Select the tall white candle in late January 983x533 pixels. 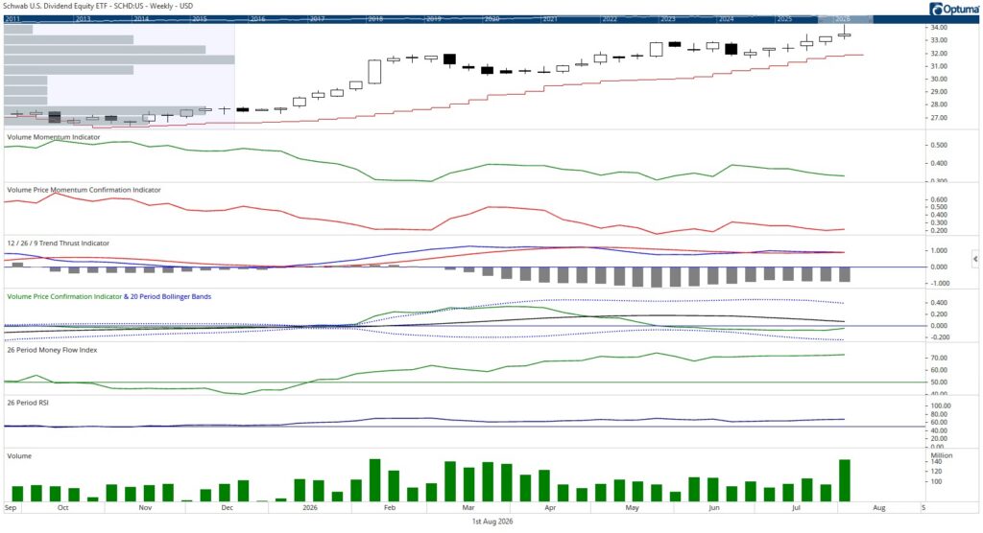click(x=374, y=71)
